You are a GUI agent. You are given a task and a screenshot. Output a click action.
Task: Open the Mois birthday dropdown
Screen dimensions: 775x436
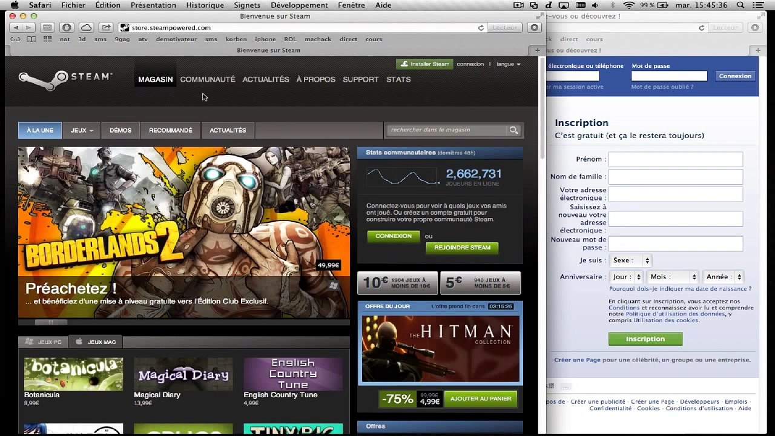(x=672, y=277)
